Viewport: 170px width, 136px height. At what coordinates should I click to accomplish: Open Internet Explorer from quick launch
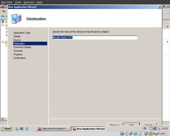pos(27,129)
